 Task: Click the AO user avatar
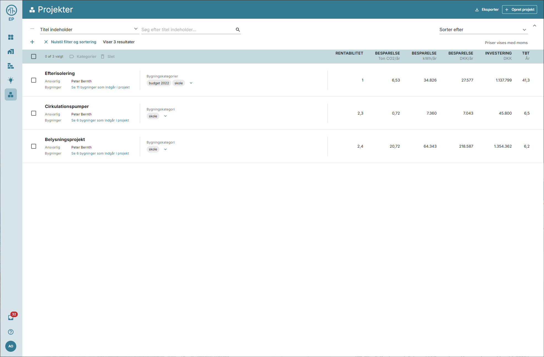coord(11,346)
